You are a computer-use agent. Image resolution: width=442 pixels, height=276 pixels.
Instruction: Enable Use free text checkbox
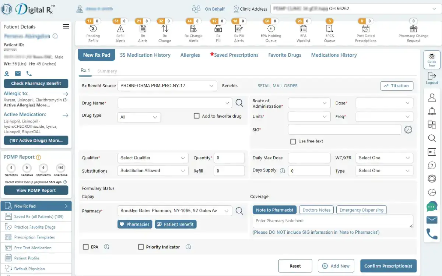coord(293,141)
